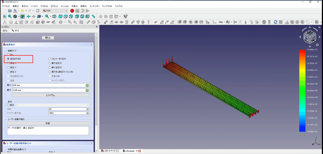Image resolution: width=323 pixels, height=154 pixels.
Task: Switch to the スタートページ document tab
Action: tap(110, 151)
